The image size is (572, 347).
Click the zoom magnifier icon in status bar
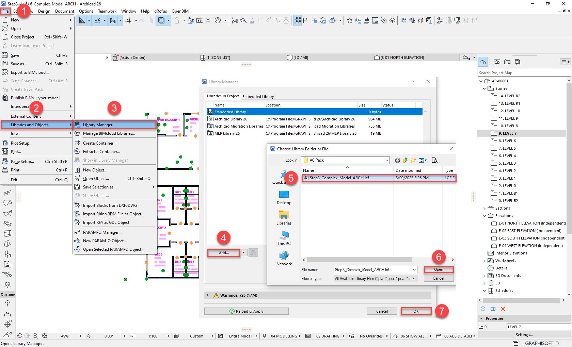[x=35, y=336]
